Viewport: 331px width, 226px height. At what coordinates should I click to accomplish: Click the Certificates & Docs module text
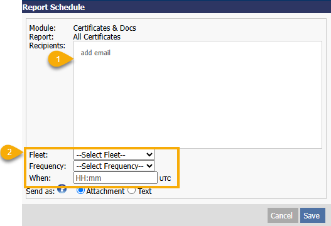point(104,28)
